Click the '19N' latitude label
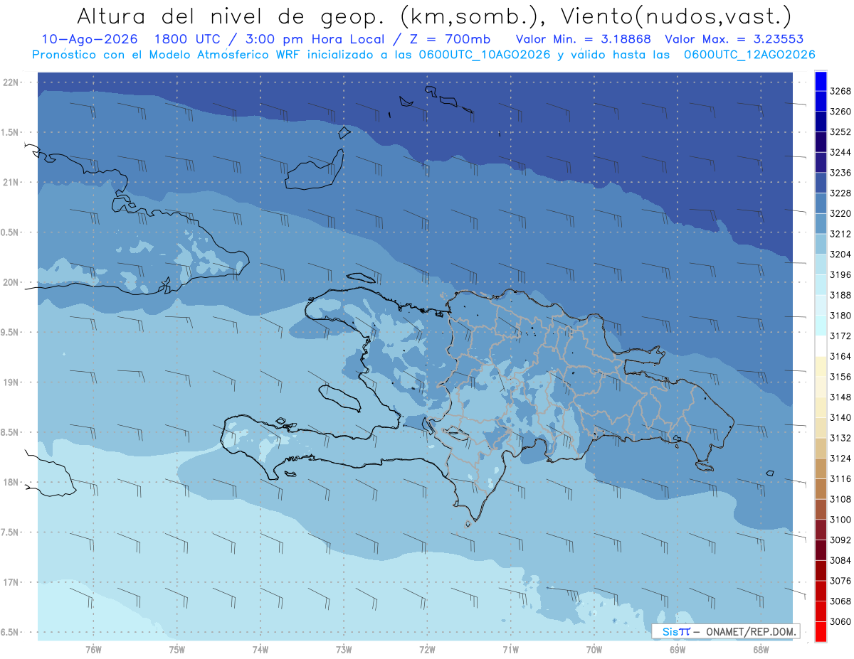Screen dimensions: 854x659 click(x=11, y=382)
